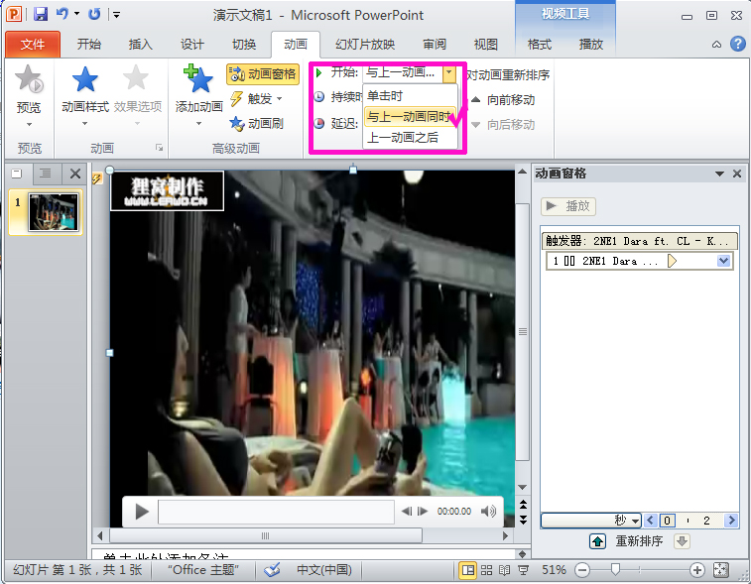Image resolution: width=751 pixels, height=584 pixels.
Task: Click the lightning trigger tag beside the video
Action: point(97,178)
